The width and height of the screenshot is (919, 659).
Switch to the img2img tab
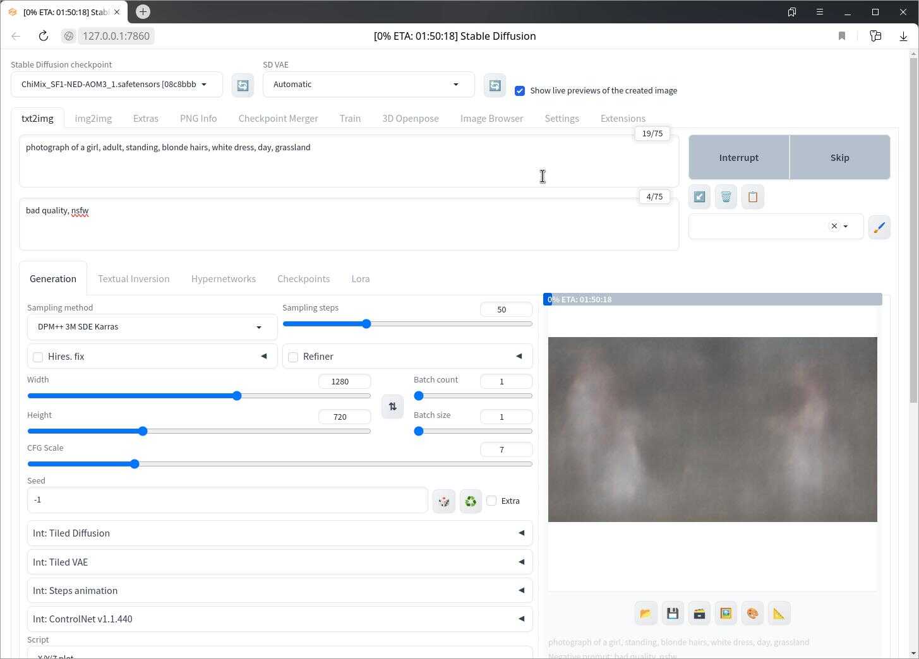coord(93,119)
